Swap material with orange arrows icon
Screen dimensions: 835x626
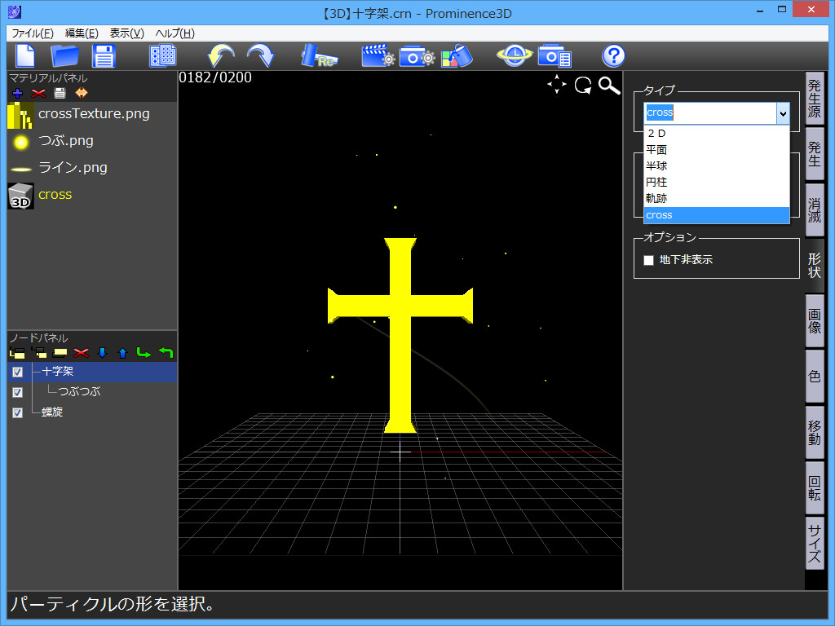tap(82, 93)
